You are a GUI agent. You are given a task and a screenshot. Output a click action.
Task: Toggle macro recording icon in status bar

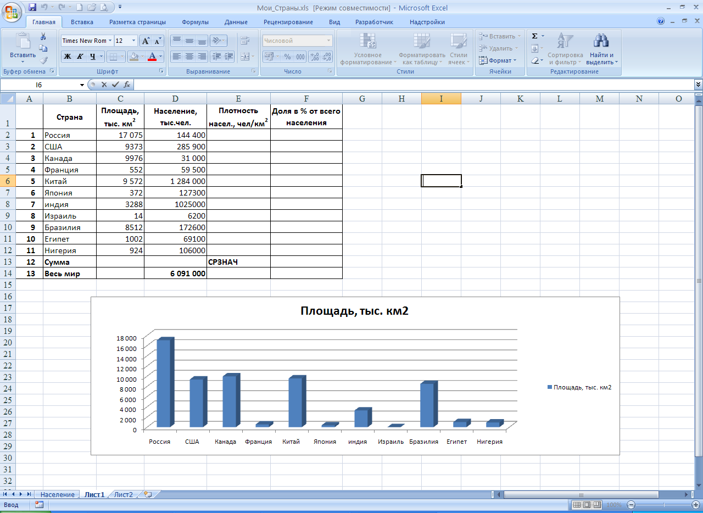coord(39,504)
